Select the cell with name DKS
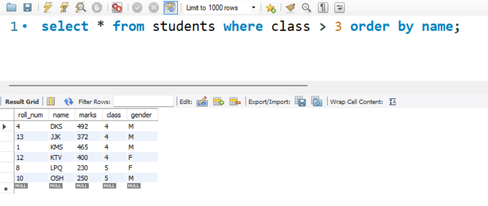488x206 pixels. coord(62,126)
